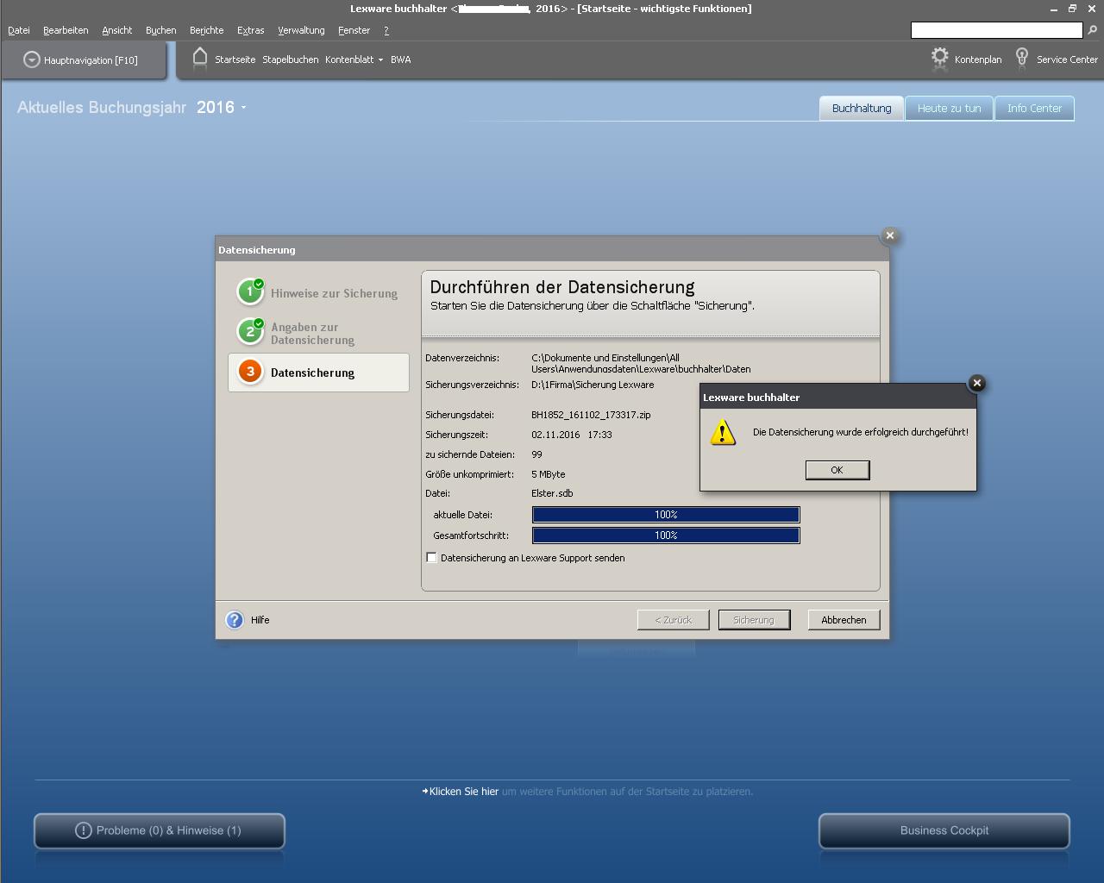This screenshot has width=1104, height=883.
Task: Click file name BH1852_161102_173317.zip
Action: click(591, 415)
